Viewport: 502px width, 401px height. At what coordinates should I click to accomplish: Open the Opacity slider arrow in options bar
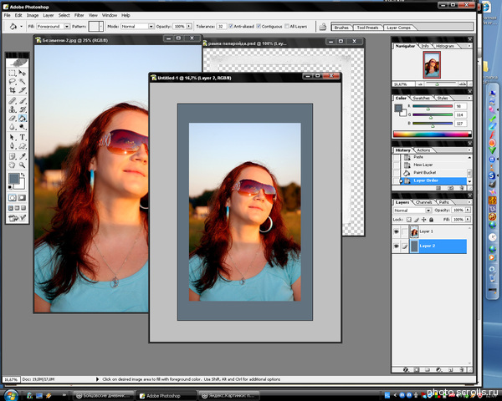[x=189, y=26]
